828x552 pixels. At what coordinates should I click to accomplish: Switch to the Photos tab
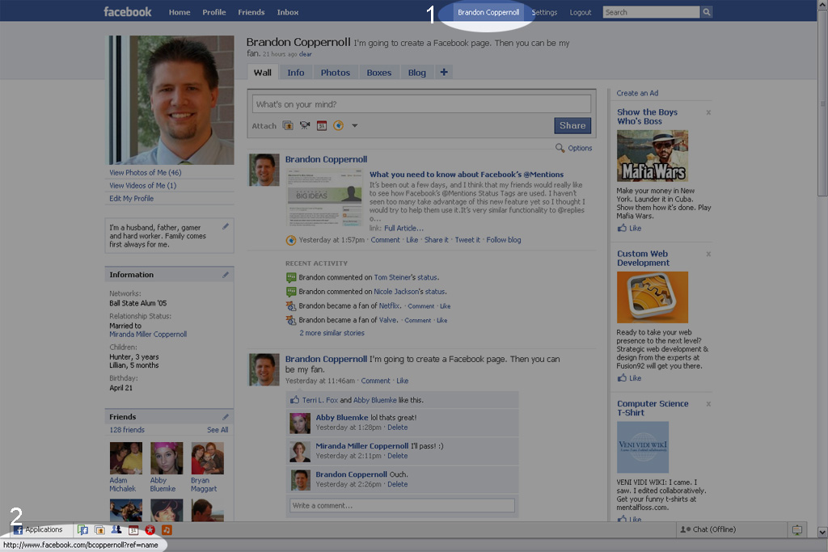click(x=336, y=72)
